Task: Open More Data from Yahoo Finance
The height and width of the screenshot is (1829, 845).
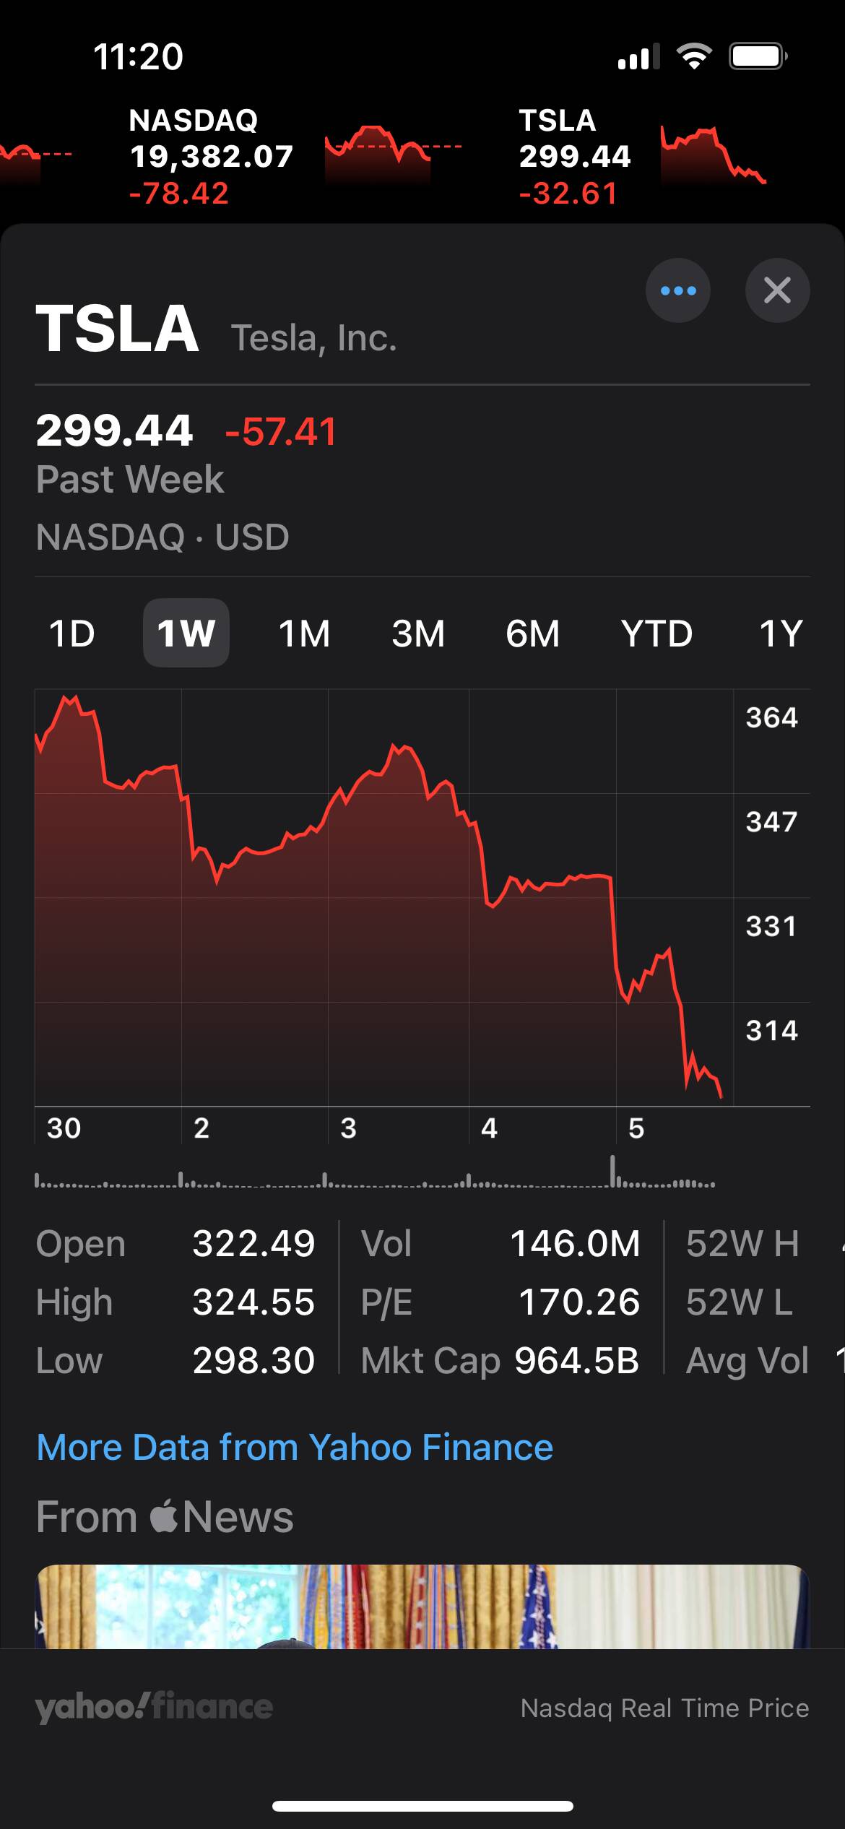Action: pyautogui.click(x=295, y=1448)
